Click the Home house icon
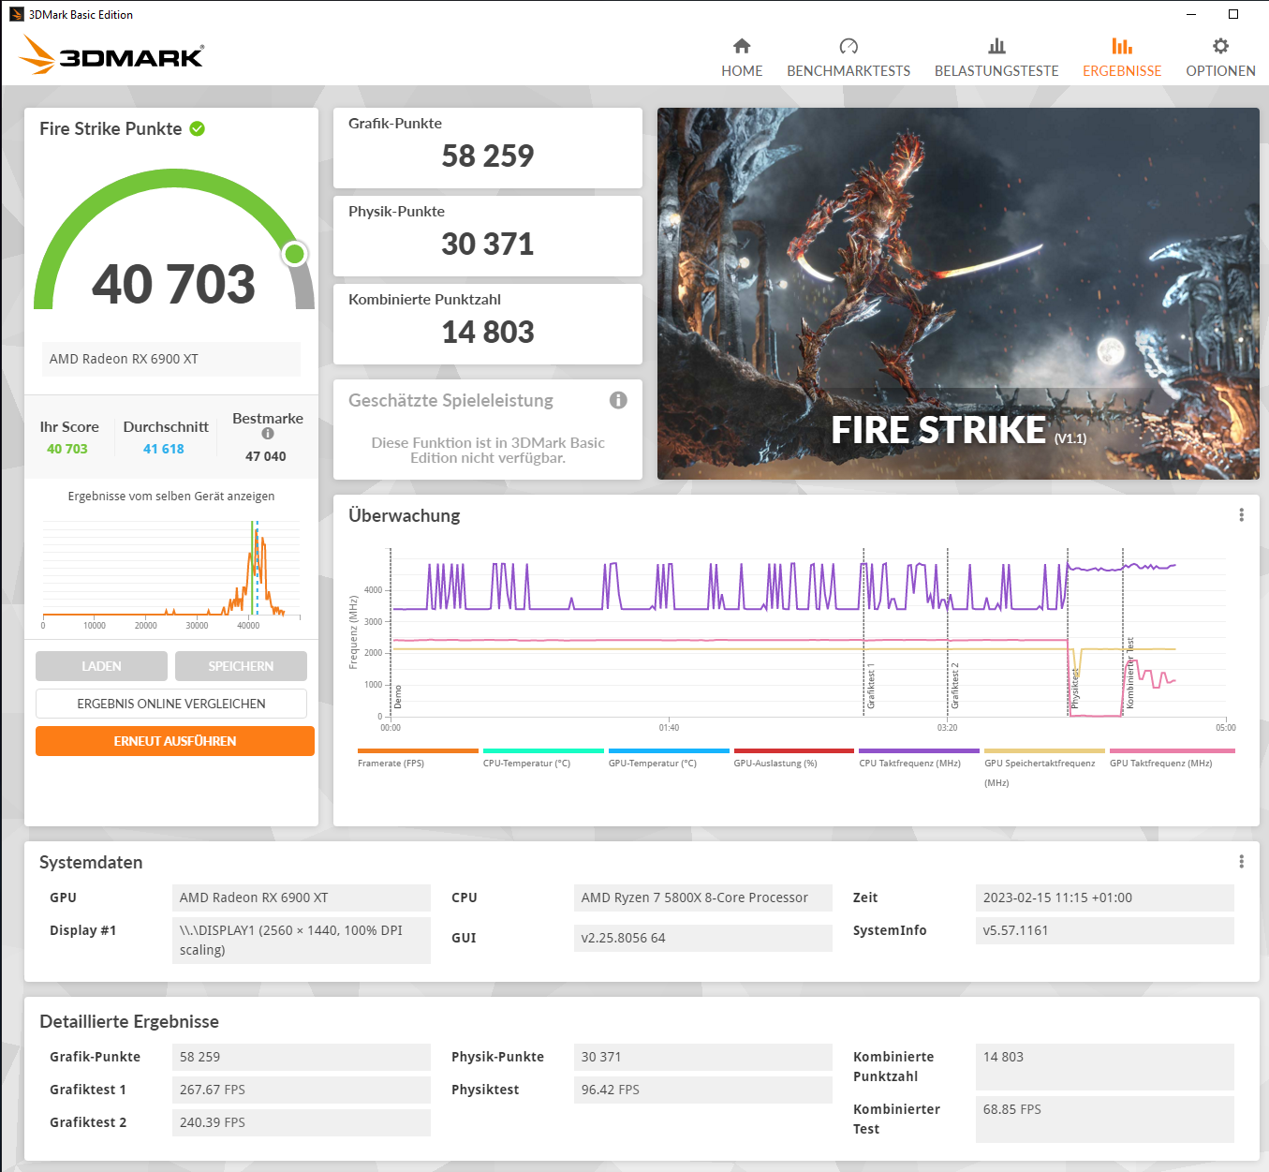1269x1172 pixels. [x=742, y=46]
